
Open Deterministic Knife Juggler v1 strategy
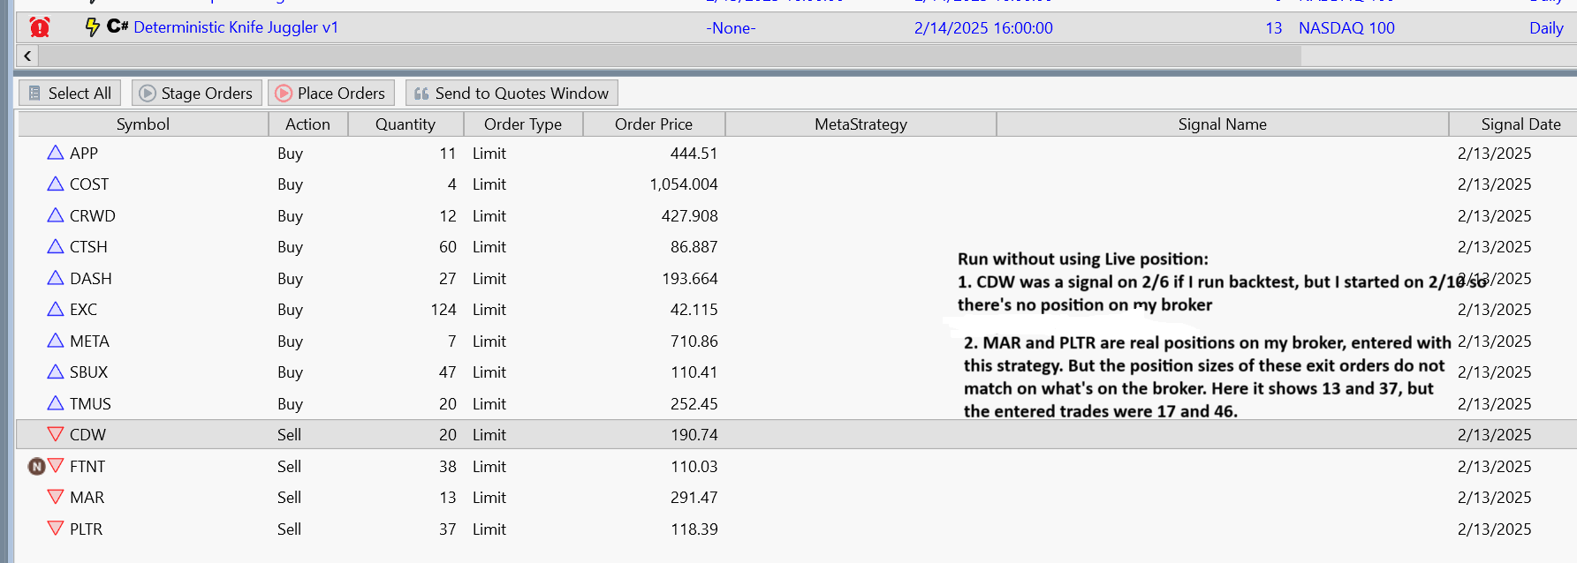tap(236, 27)
